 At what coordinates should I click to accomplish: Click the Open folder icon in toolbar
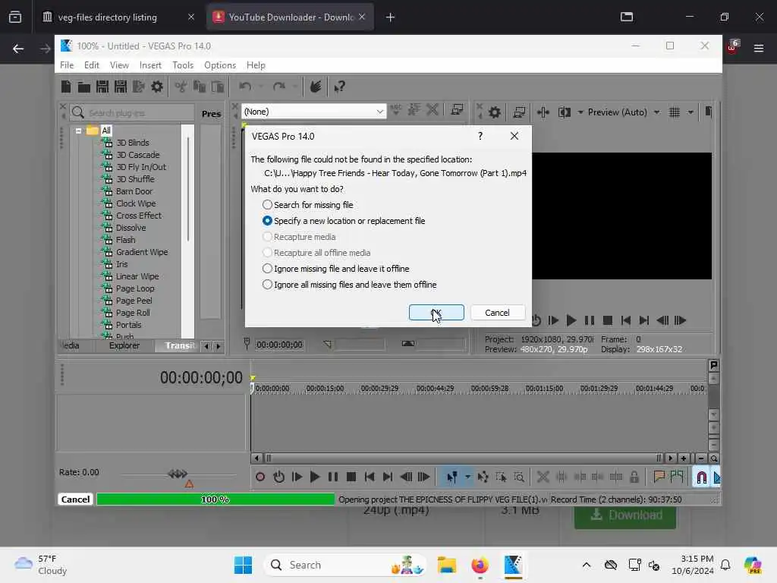83,87
